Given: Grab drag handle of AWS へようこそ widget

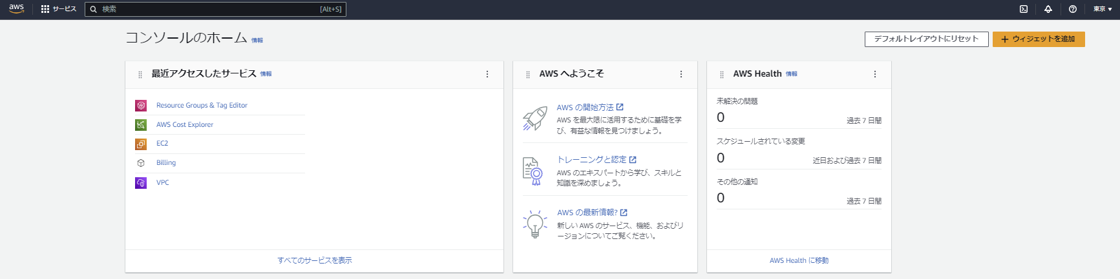Looking at the screenshot, I should [528, 75].
